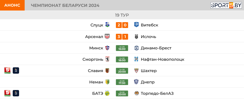
Task: Click the BATE team crest
Action: pyautogui.click(x=107, y=93)
